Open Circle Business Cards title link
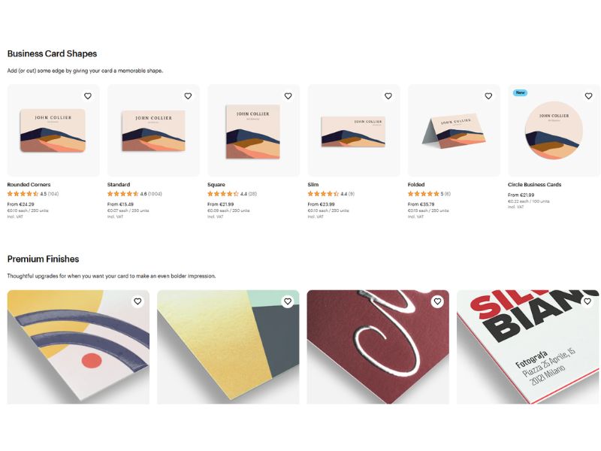Screen dimensions: 601x451 [534, 184]
